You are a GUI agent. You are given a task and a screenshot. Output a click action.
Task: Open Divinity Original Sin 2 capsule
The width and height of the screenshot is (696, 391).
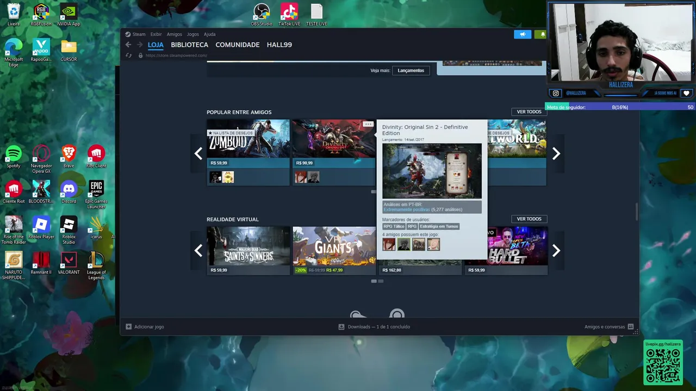[x=334, y=152]
